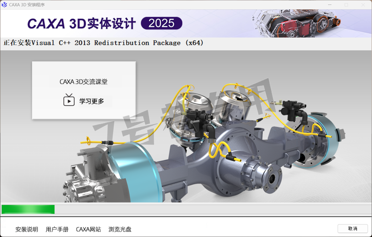Click the CAXA 3D实体设计 2025 banner title
The height and width of the screenshot is (237, 372).
pos(105,24)
